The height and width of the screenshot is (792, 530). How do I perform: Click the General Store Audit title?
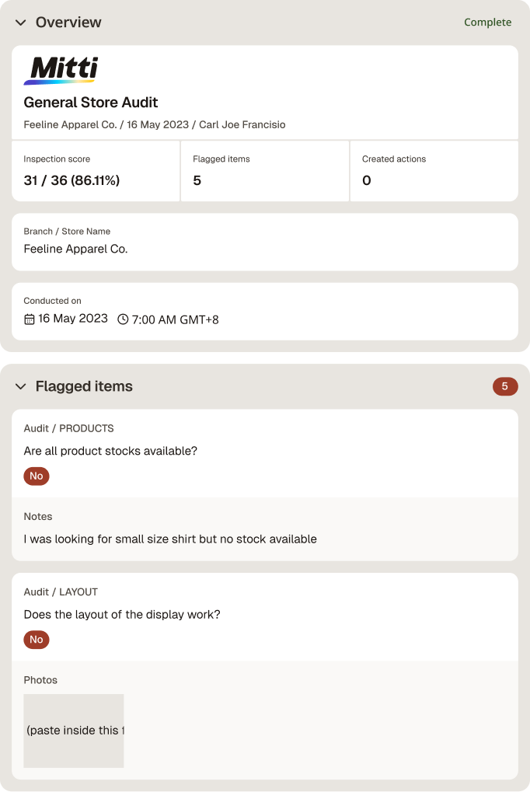[x=91, y=103]
